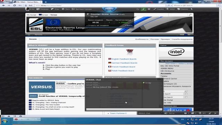Open English Feedback Boards link
Screen dimensions: 222x125
[x=124, y=59]
